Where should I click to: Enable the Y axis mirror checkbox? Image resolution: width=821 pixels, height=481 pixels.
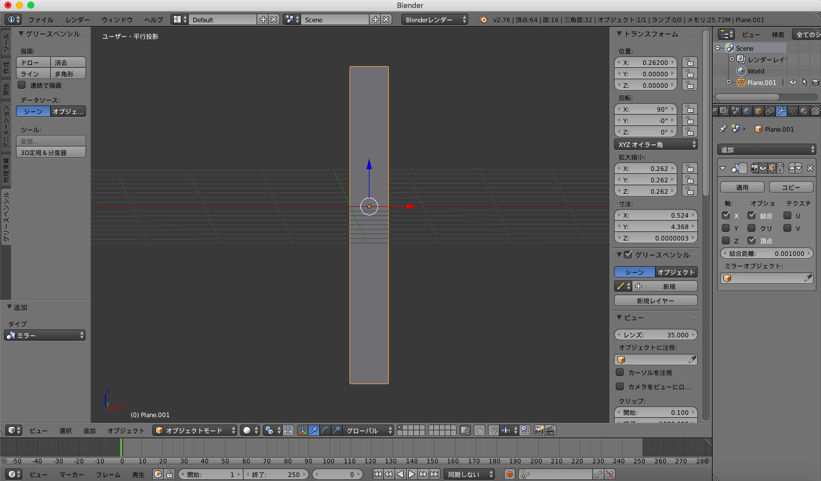pyautogui.click(x=726, y=228)
